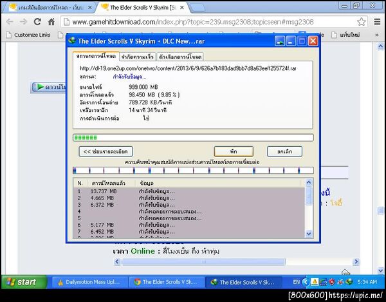
Task: Click the ดาวน์โหลดแล้ว column header
Action: tap(111, 183)
